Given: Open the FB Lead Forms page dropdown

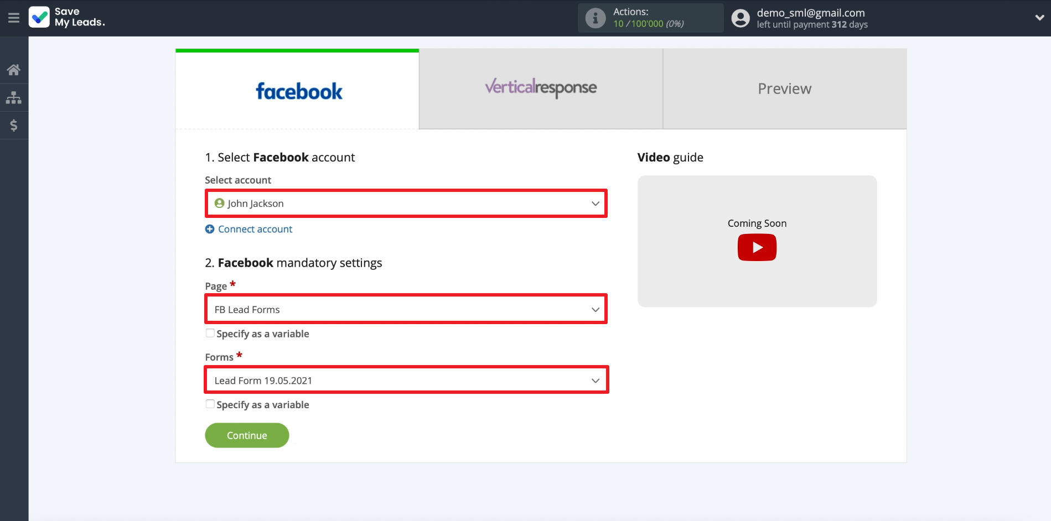Looking at the screenshot, I should (x=406, y=309).
